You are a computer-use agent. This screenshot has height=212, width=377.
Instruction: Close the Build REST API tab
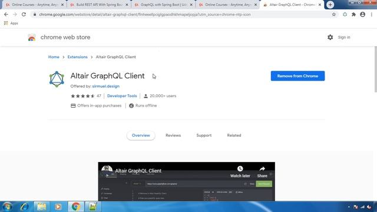127,5
